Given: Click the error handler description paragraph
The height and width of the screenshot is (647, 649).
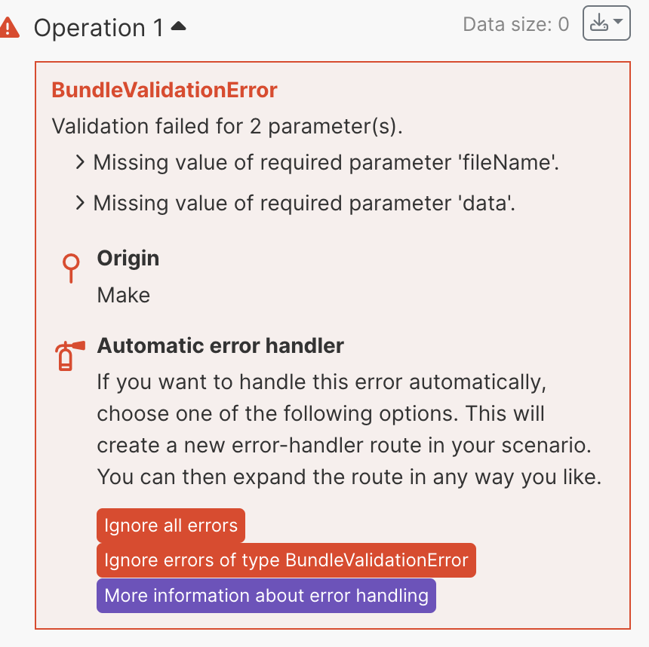Looking at the screenshot, I should tap(349, 430).
